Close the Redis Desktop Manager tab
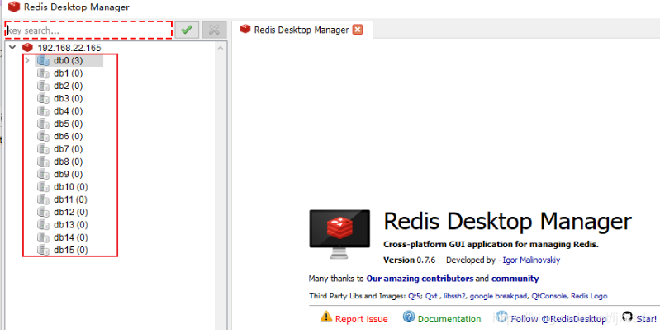 point(358,30)
